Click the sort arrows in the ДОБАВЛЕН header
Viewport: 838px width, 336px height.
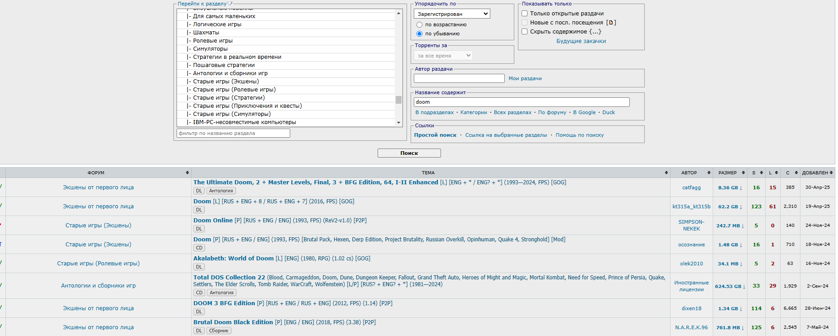coord(831,173)
